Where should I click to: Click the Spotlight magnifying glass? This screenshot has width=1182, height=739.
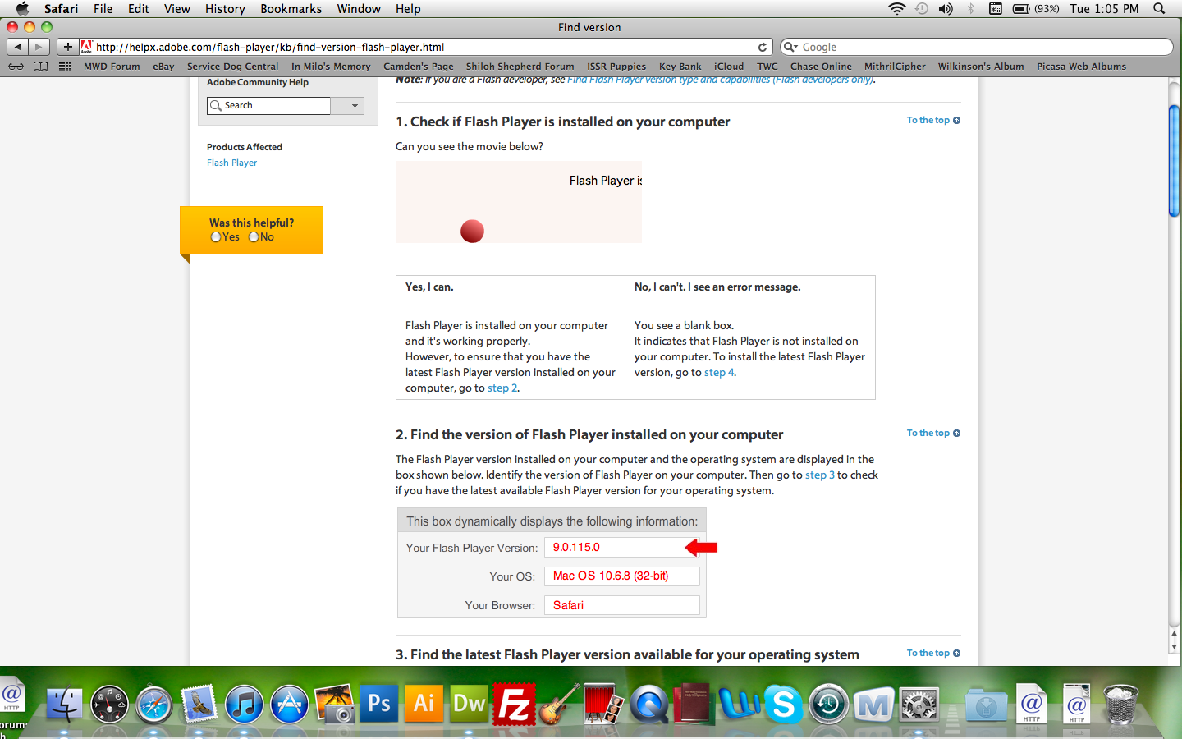click(1159, 9)
